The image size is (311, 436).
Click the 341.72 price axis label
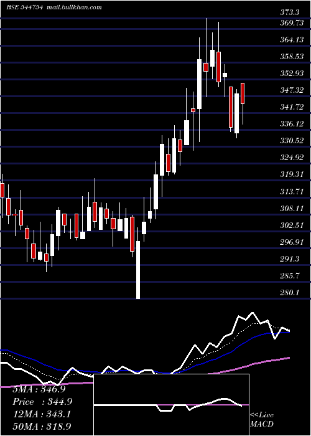(292, 107)
